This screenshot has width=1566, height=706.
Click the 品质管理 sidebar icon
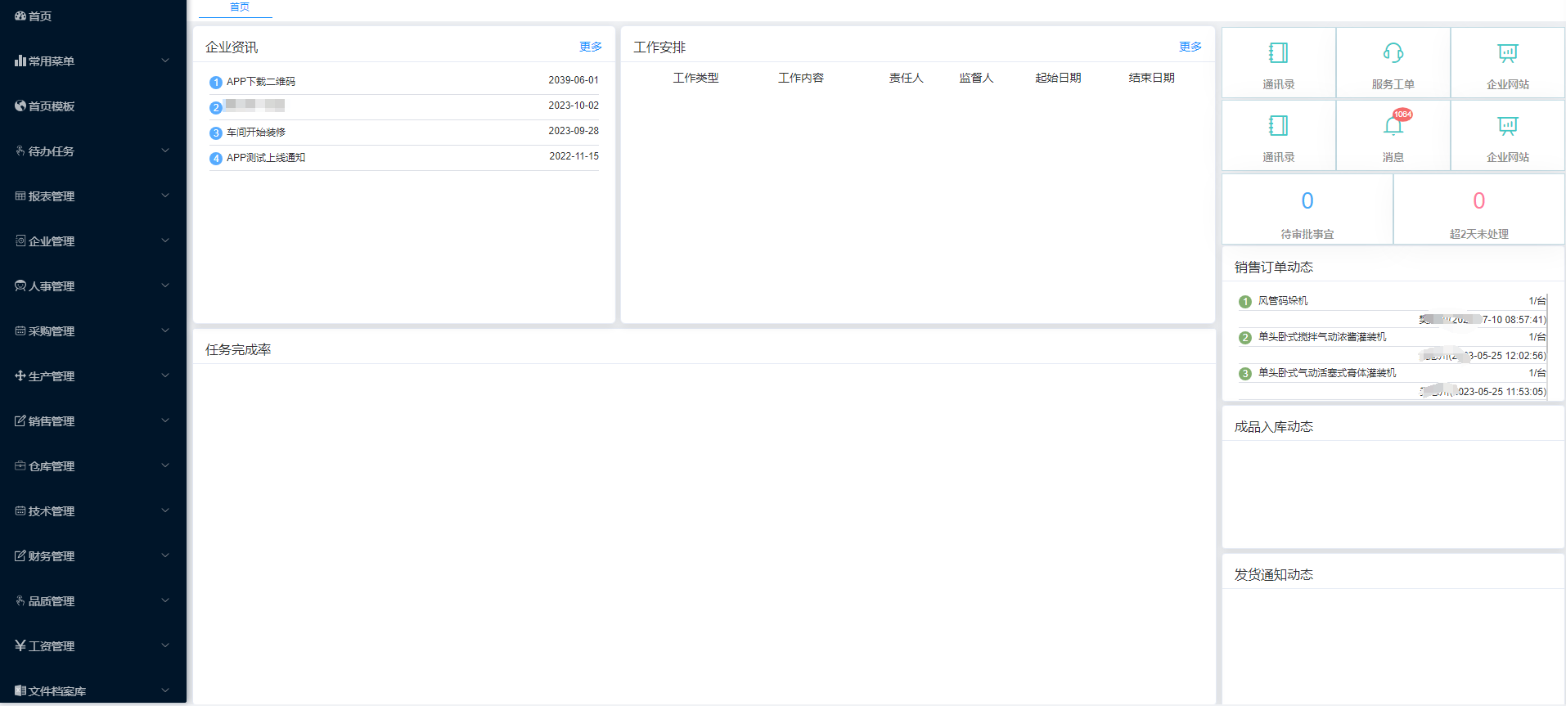pyautogui.click(x=20, y=600)
